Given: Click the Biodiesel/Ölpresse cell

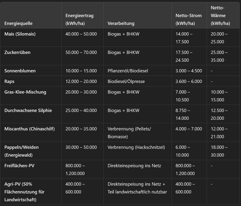Looking at the screenshot, I should (126, 82).
